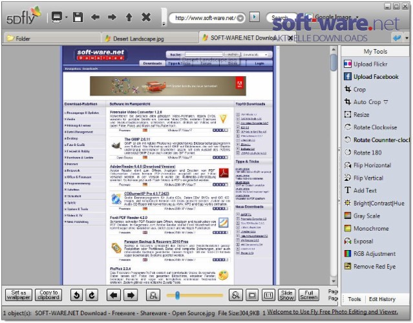Open the Folder tab
The height and width of the screenshot is (323, 413).
point(52,38)
